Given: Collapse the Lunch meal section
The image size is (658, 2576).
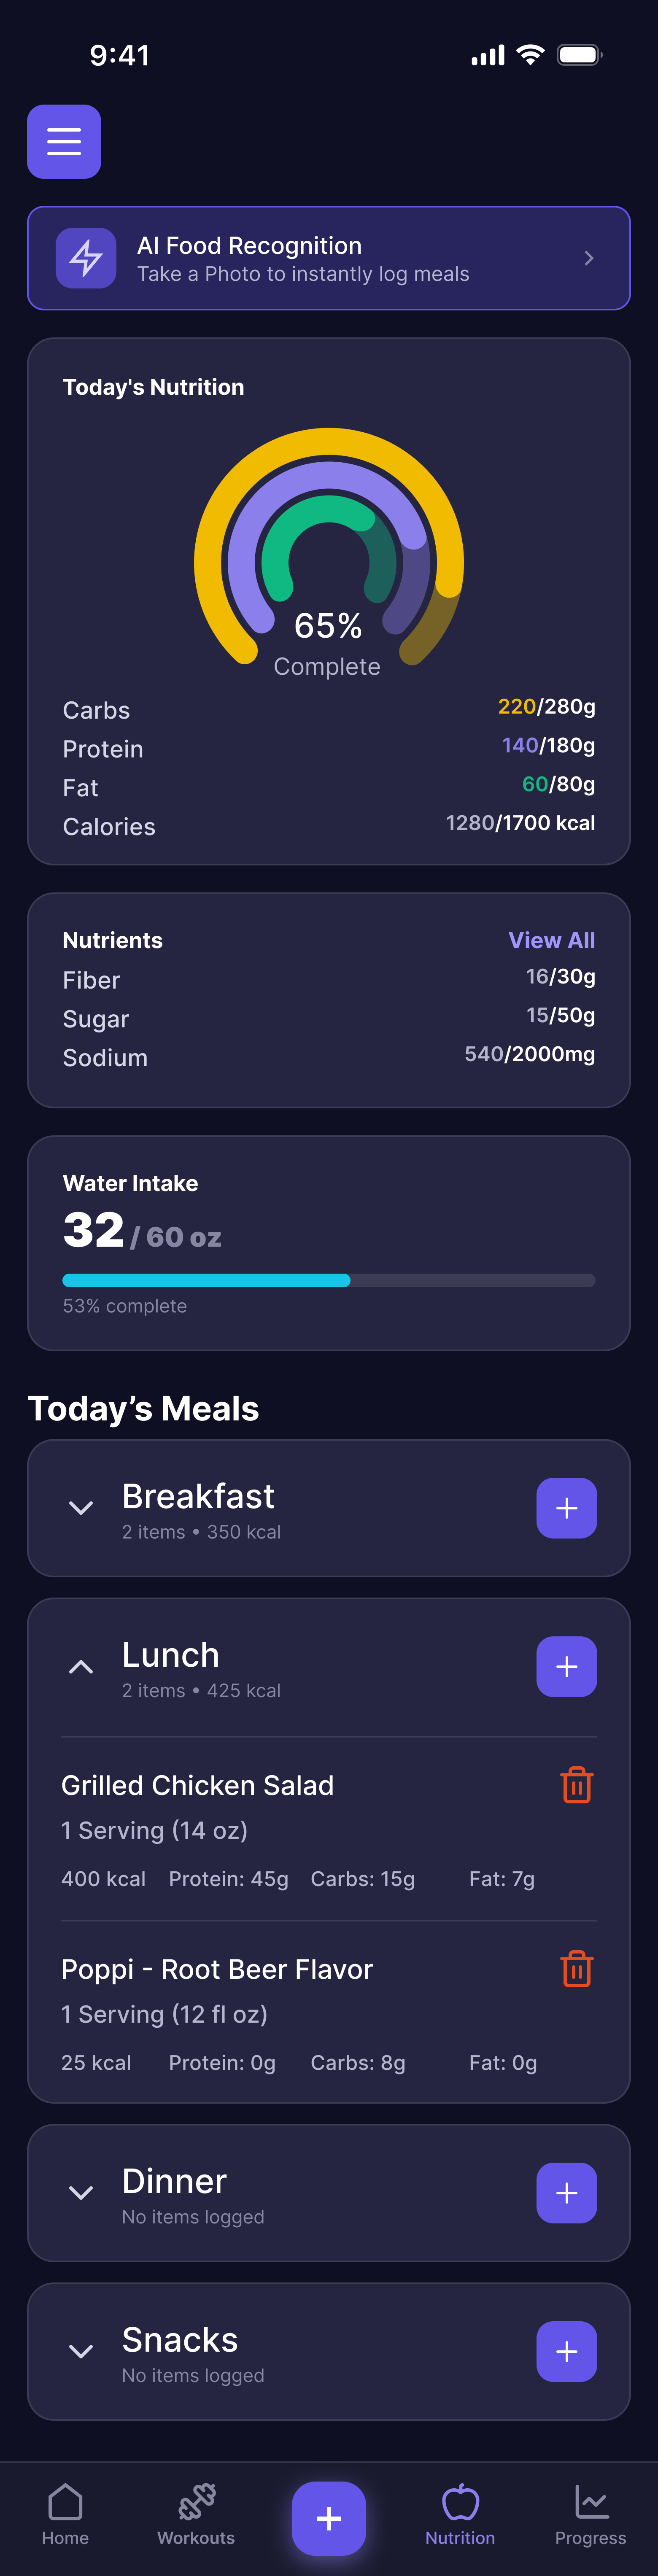Looking at the screenshot, I should coord(81,1667).
